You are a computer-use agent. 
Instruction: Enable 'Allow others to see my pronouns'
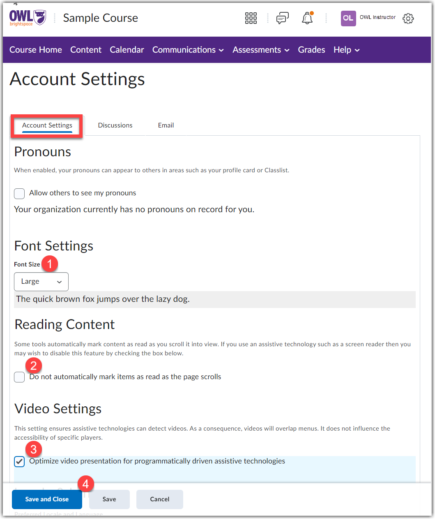pos(19,193)
